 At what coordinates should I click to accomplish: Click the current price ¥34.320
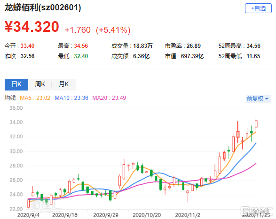32,27
